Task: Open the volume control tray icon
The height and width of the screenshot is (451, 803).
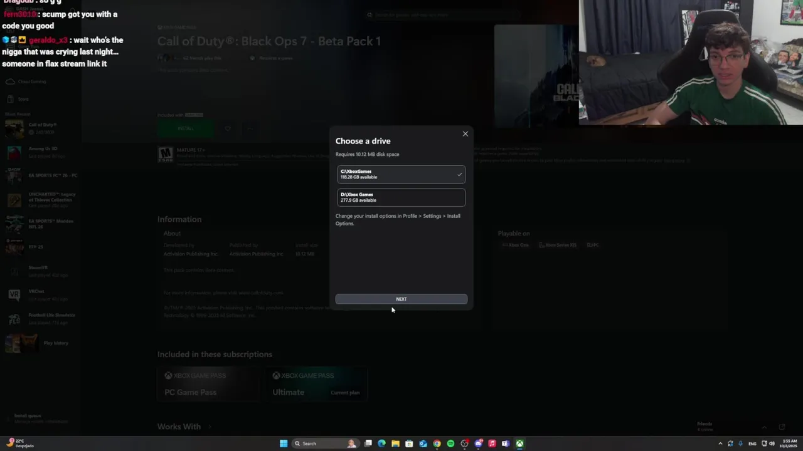Action: 772,443
